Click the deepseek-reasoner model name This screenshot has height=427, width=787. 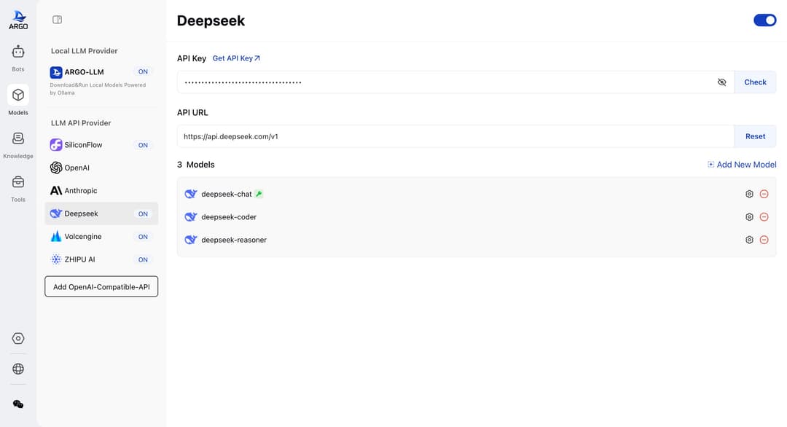(234, 240)
